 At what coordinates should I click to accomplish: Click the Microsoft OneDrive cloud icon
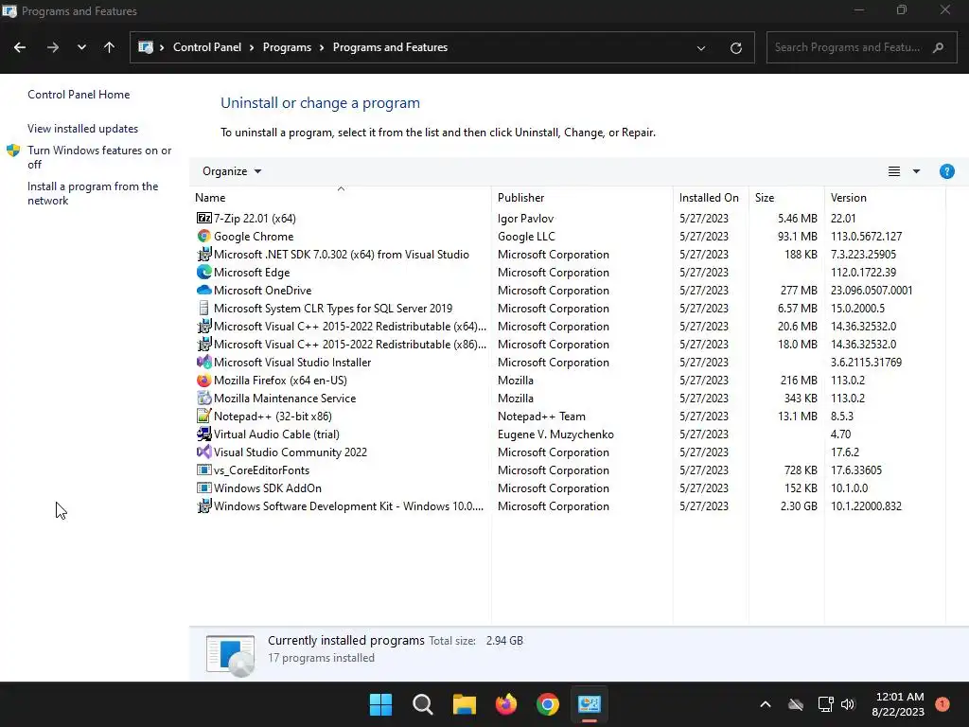pyautogui.click(x=204, y=290)
